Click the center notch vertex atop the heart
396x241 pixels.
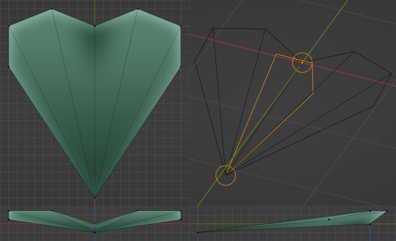pyautogui.click(x=95, y=26)
